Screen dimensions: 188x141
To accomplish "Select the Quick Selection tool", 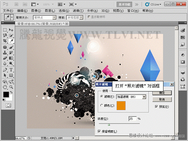I will [x=11, y=36].
